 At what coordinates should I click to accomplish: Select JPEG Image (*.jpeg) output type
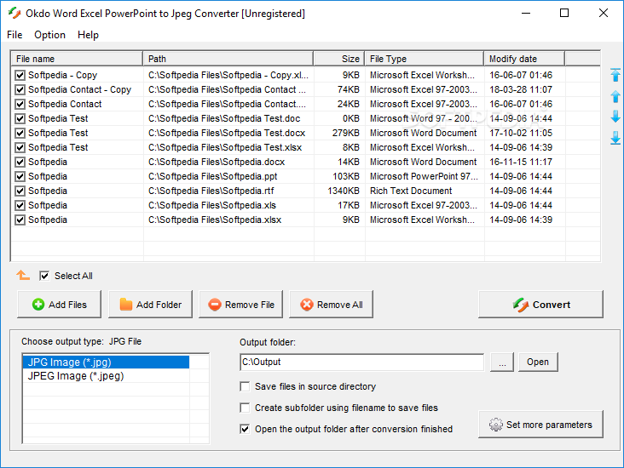[x=106, y=376]
